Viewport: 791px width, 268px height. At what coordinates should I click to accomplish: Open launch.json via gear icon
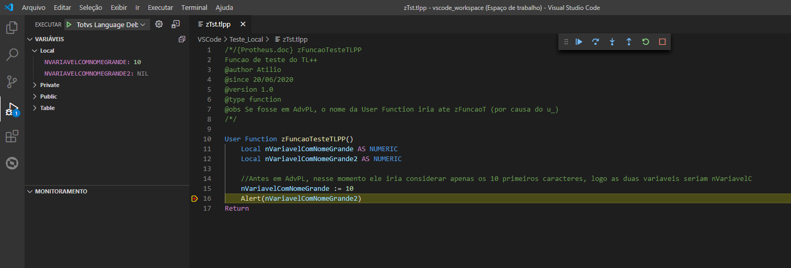(159, 25)
